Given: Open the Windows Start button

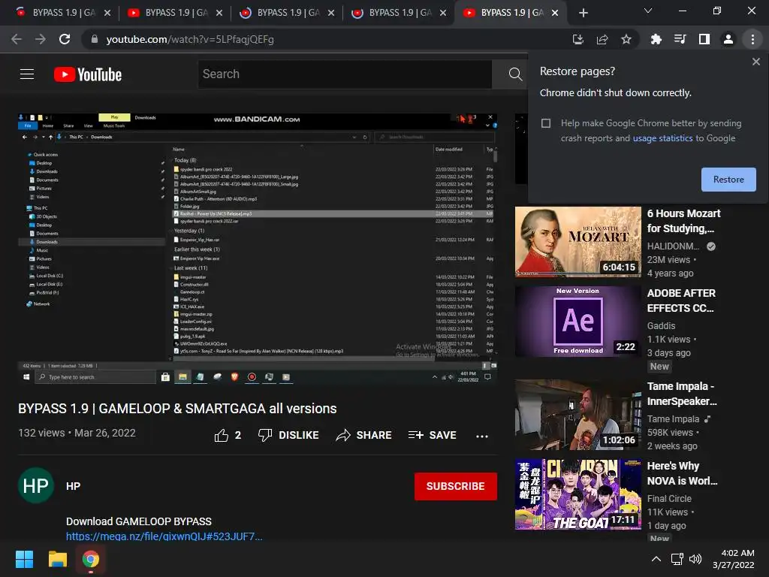Looking at the screenshot, I should tap(24, 559).
